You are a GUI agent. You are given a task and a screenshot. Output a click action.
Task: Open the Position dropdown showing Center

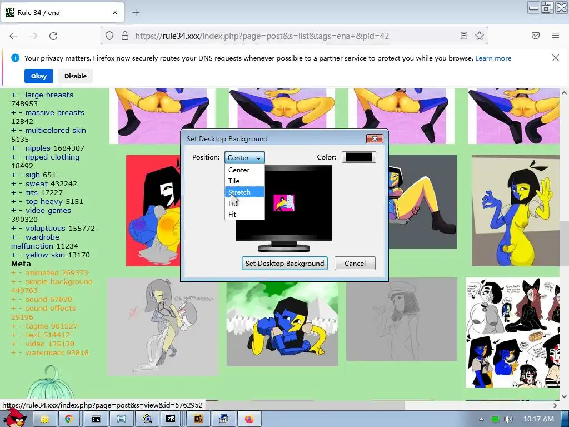click(x=244, y=157)
